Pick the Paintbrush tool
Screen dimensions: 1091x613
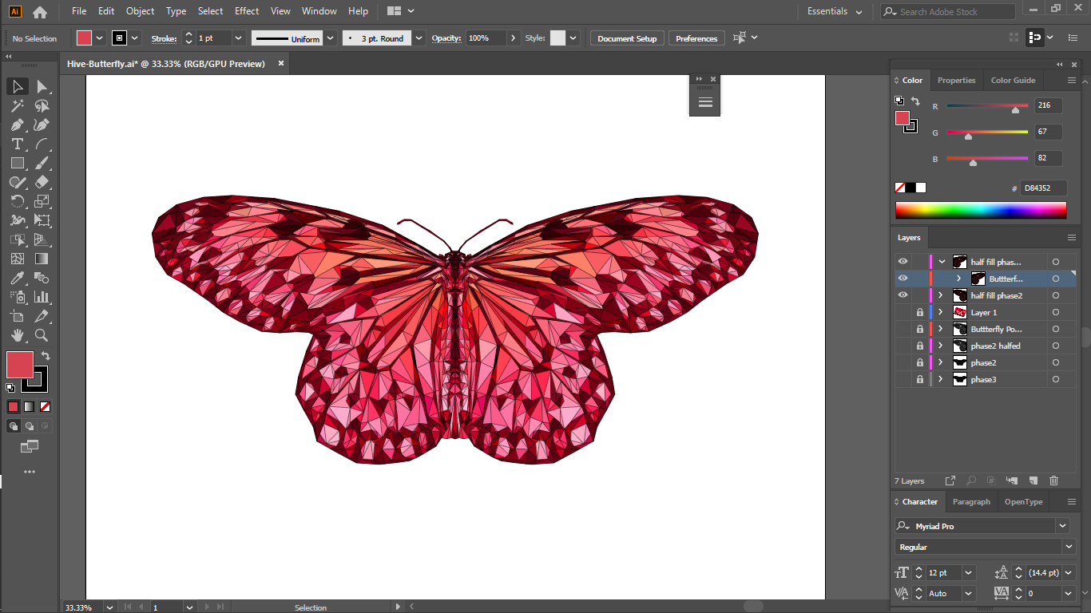(x=42, y=163)
